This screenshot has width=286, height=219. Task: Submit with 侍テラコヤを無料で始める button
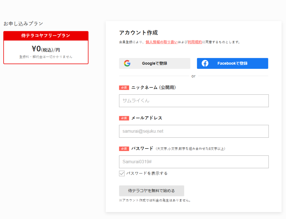pyautogui.click(x=151, y=191)
